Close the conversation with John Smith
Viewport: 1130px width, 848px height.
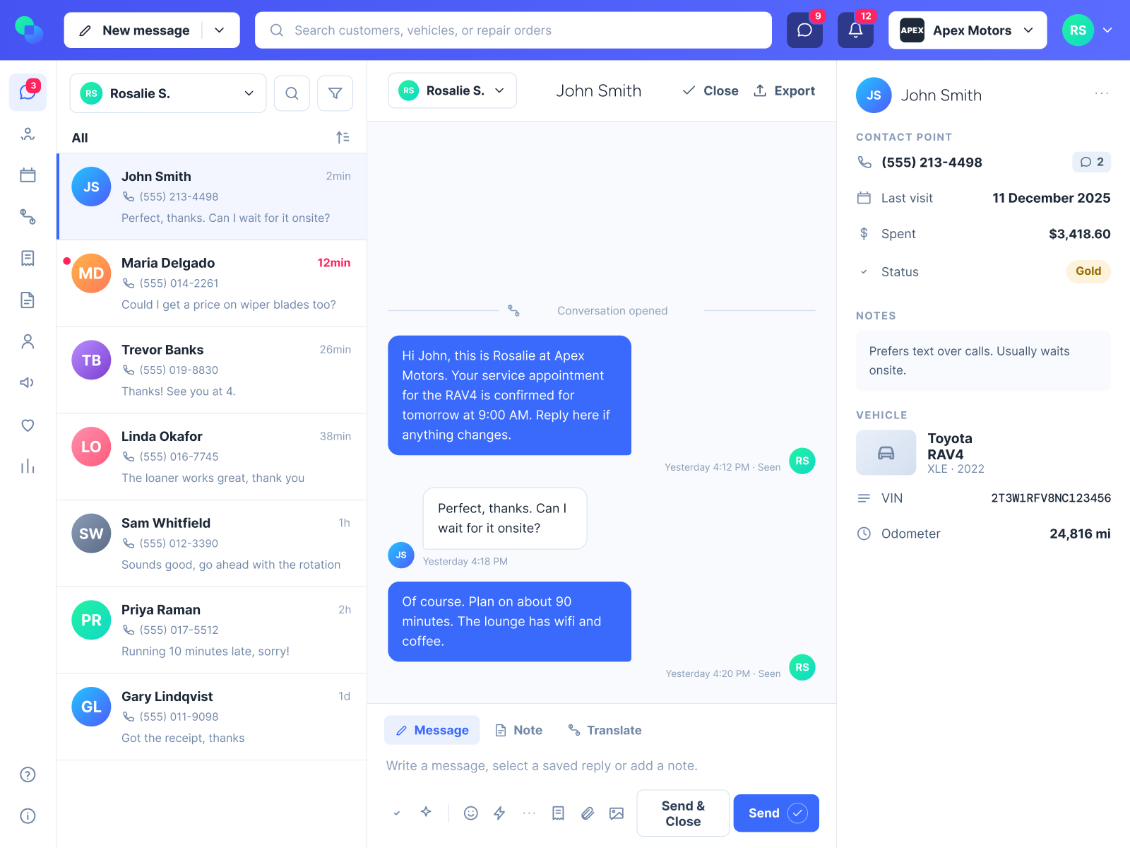[710, 90]
